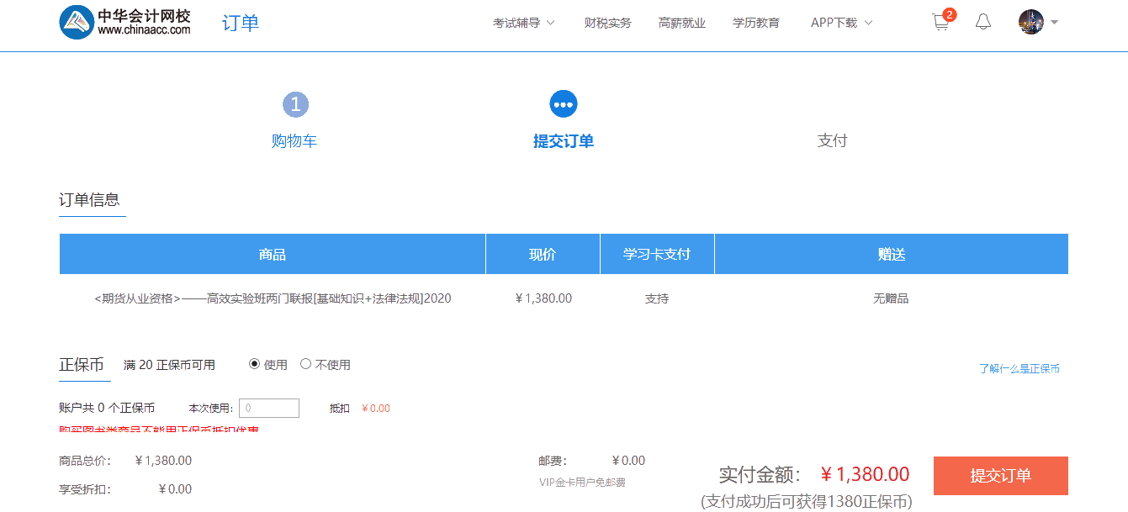
Task: Go to the 学历教育 menu item
Action: (755, 23)
